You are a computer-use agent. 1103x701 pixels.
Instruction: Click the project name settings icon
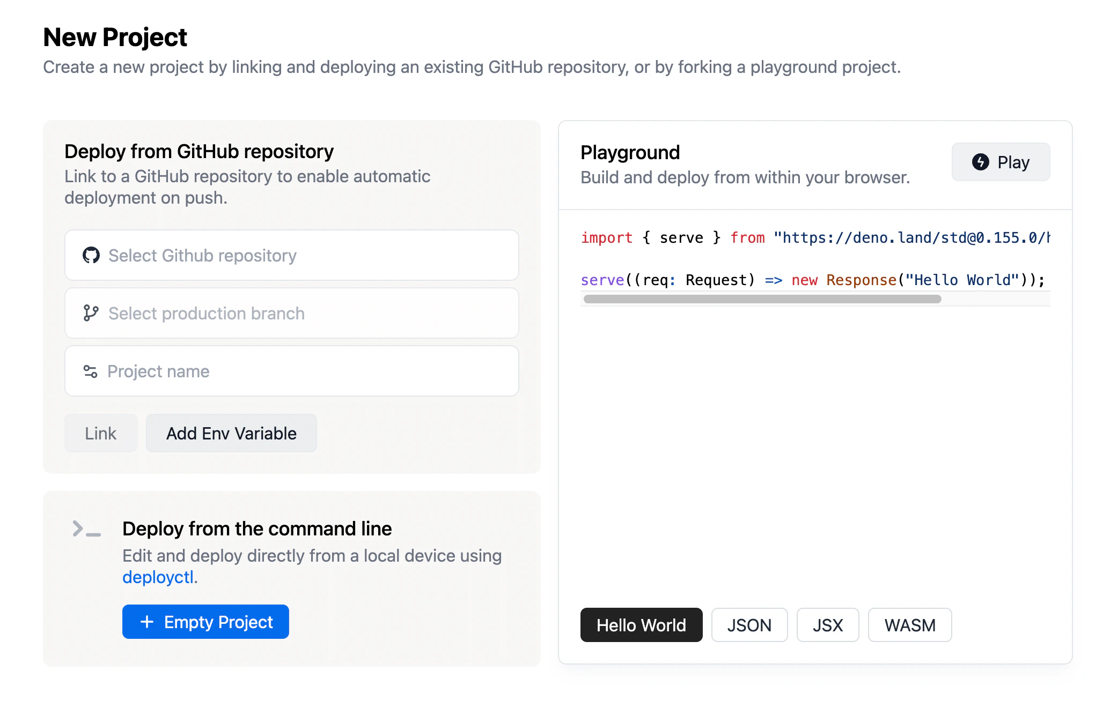point(90,371)
